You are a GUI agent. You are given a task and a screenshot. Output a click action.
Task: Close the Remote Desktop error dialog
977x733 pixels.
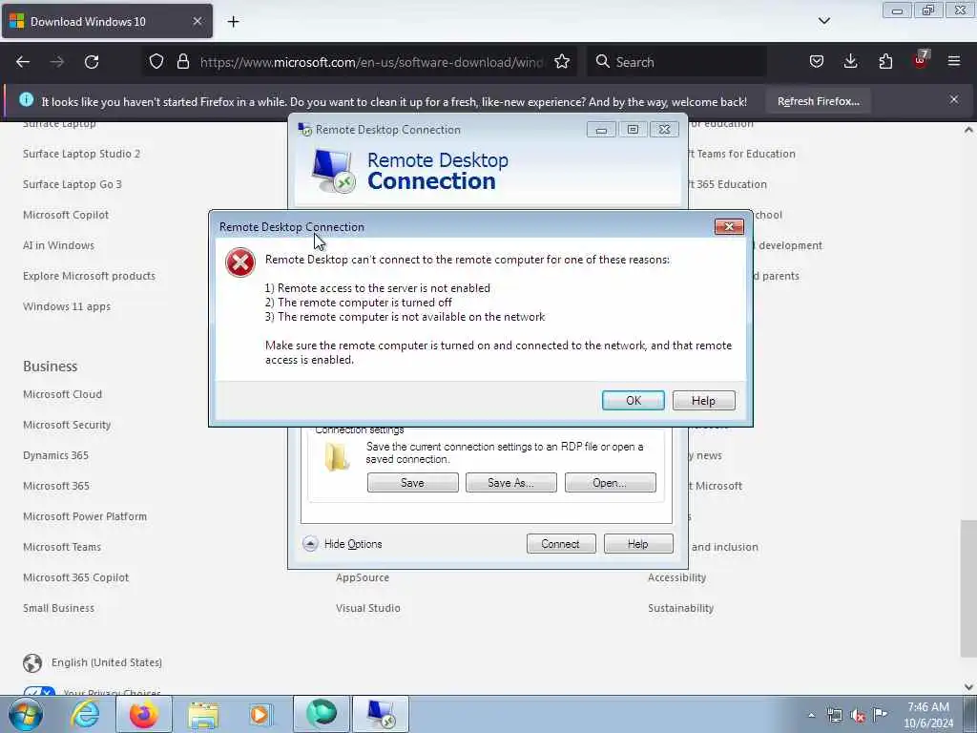tap(729, 226)
